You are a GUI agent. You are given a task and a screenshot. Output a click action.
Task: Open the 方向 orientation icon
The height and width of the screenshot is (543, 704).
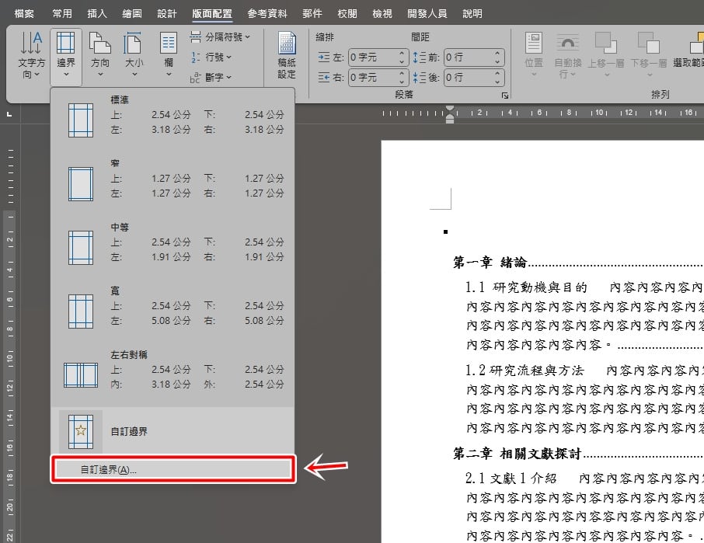pyautogui.click(x=100, y=54)
